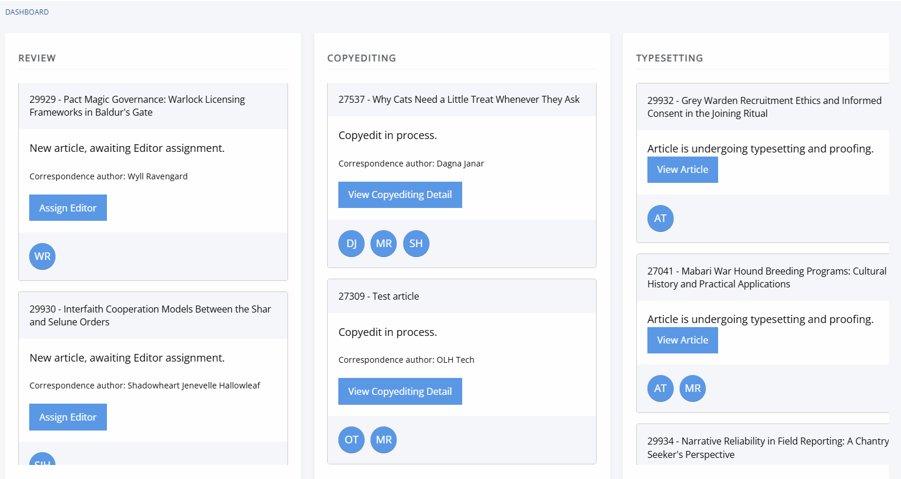View Copyediting Detail for Test article
This screenshot has height=479, width=901.
coord(400,391)
